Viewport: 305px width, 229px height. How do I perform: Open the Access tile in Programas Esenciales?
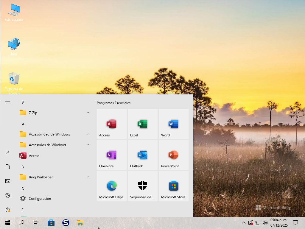point(112,124)
